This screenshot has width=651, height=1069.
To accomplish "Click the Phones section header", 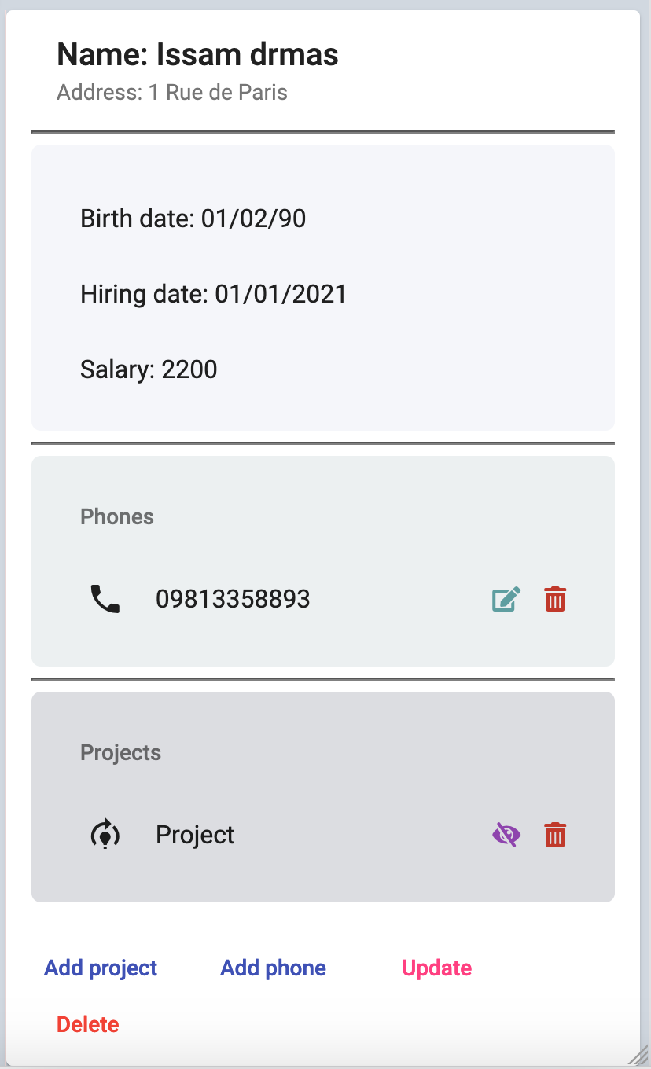I will point(117,516).
